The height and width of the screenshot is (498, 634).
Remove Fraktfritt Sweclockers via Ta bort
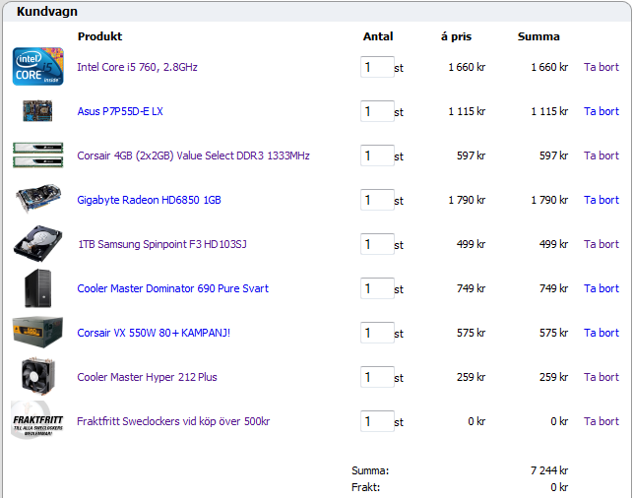pyautogui.click(x=602, y=421)
